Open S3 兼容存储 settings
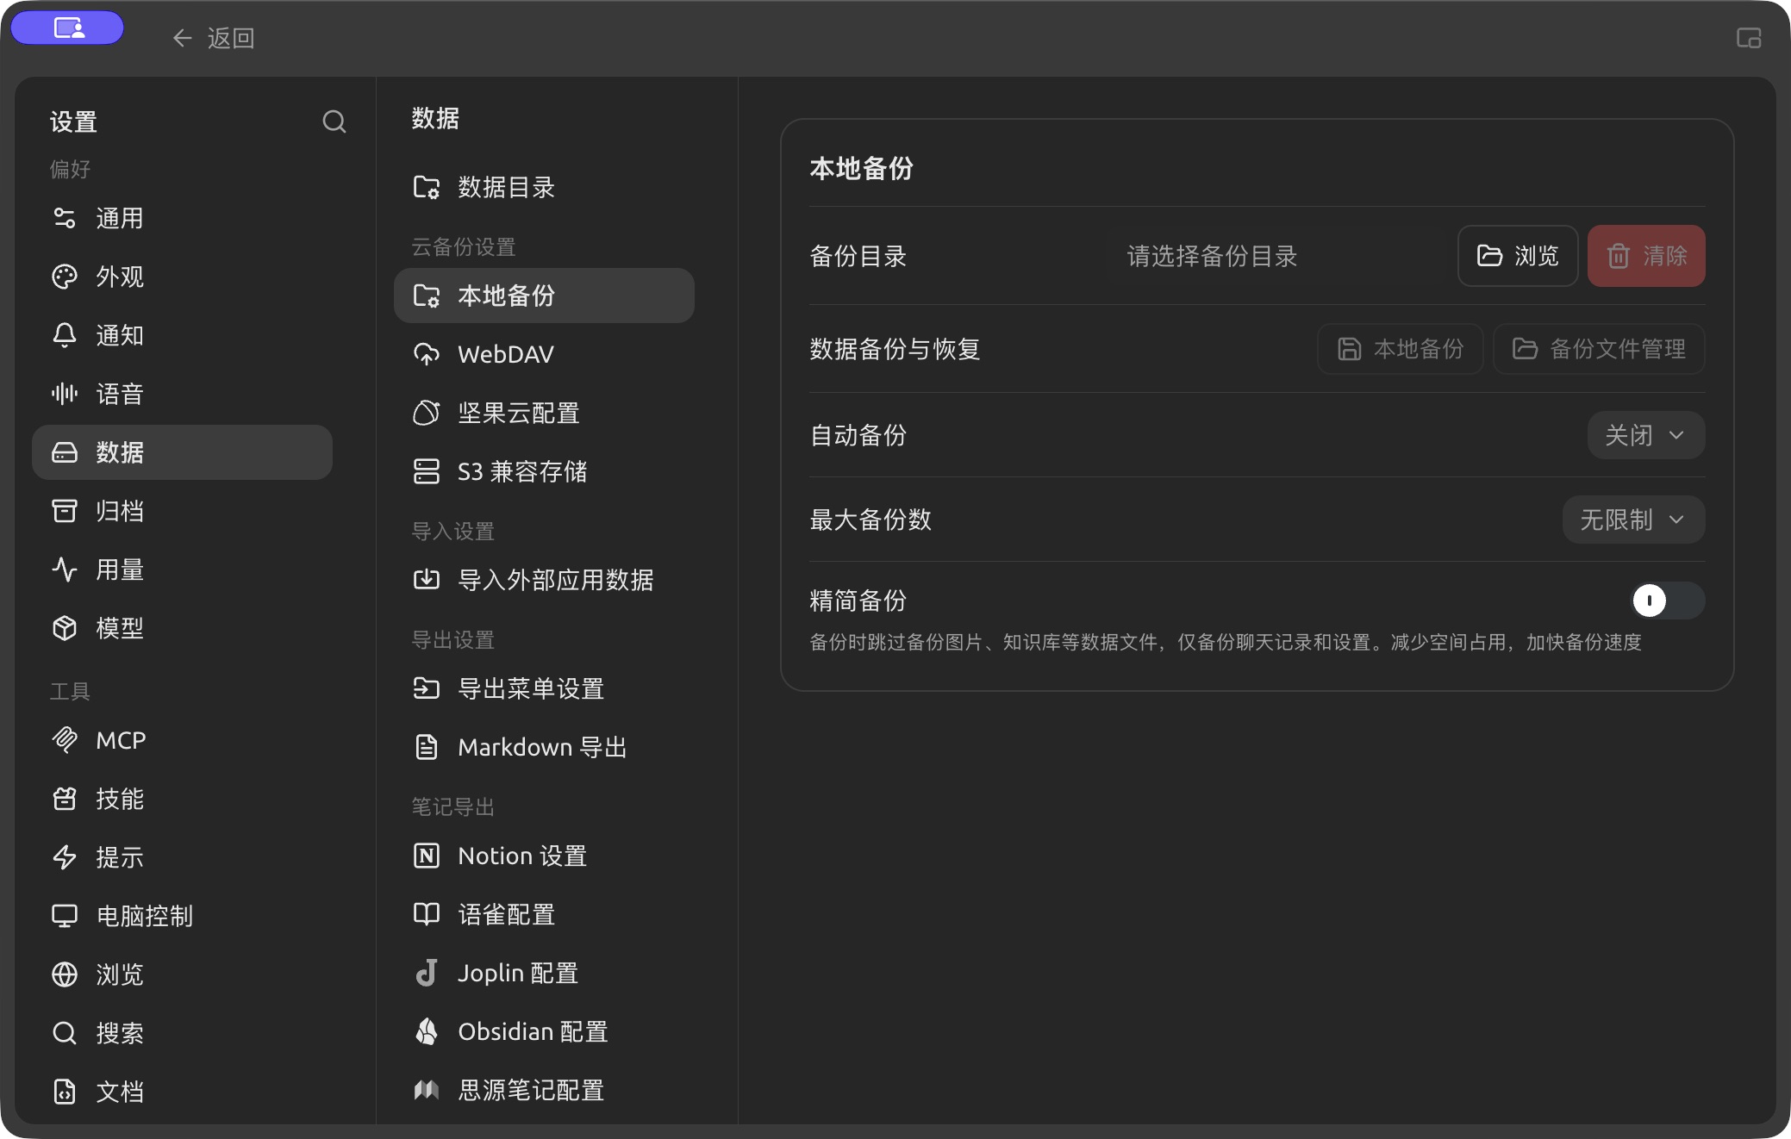 coord(544,471)
